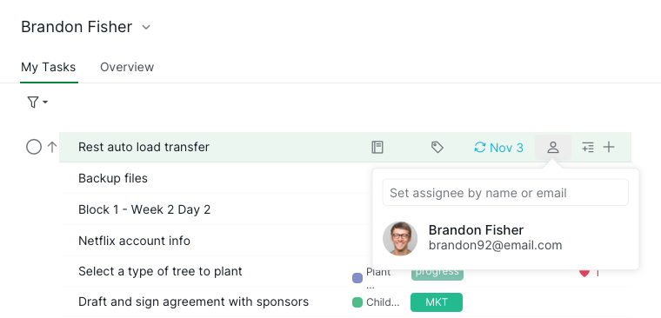Click the recurring Nov 3 due date
661x318 pixels.
click(498, 148)
